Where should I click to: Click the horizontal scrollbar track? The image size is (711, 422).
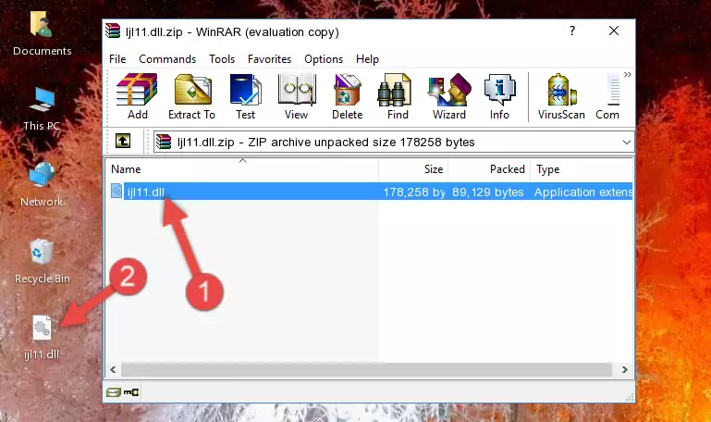[x=366, y=369]
